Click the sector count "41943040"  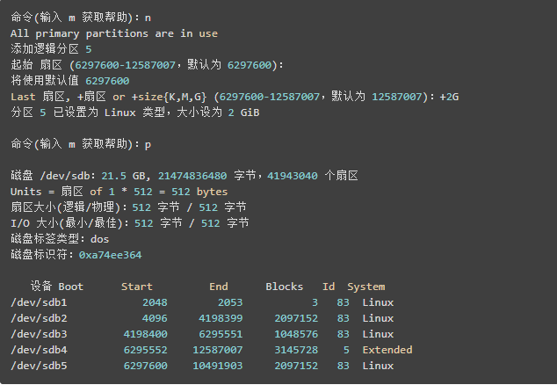(293, 176)
